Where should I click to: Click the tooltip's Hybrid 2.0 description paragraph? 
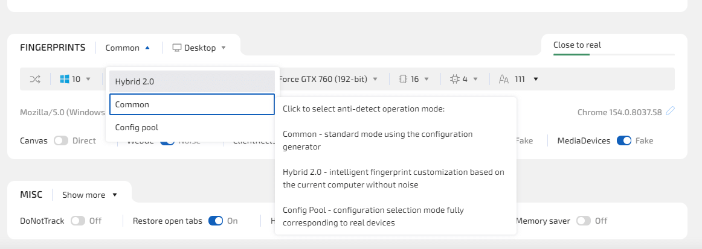(393, 178)
